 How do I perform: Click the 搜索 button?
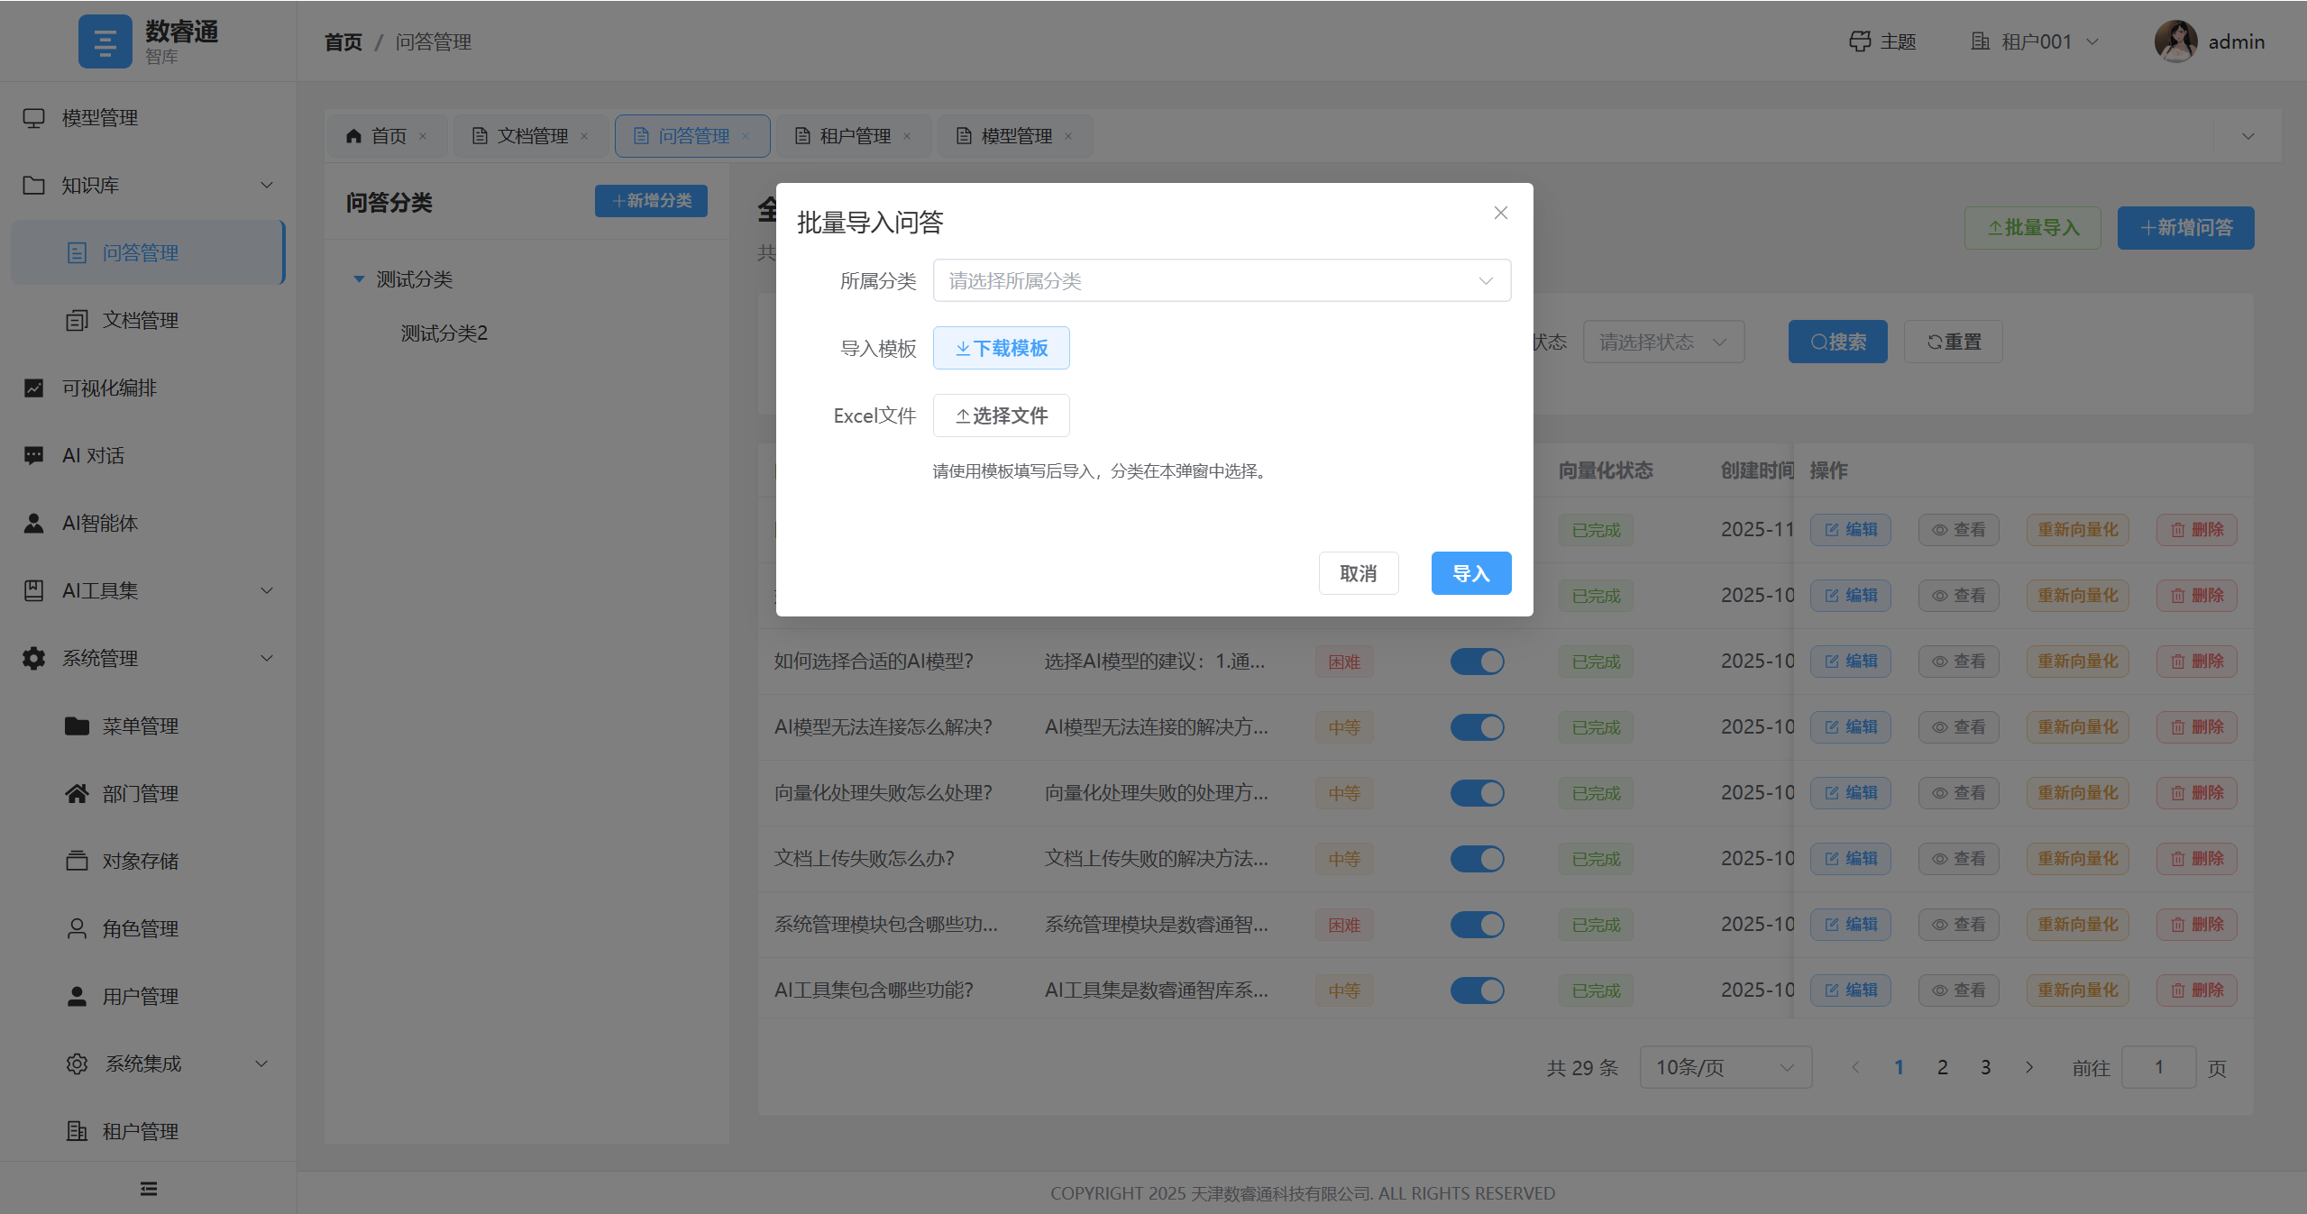[x=1837, y=342]
